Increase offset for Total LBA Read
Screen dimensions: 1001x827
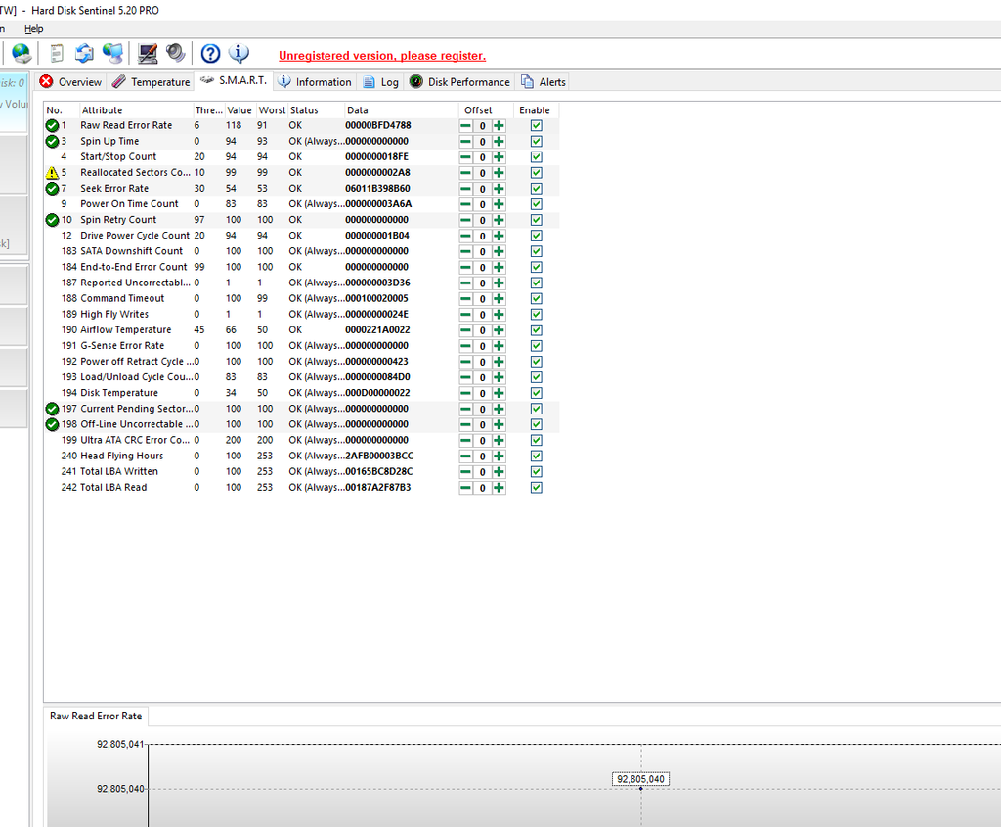499,487
